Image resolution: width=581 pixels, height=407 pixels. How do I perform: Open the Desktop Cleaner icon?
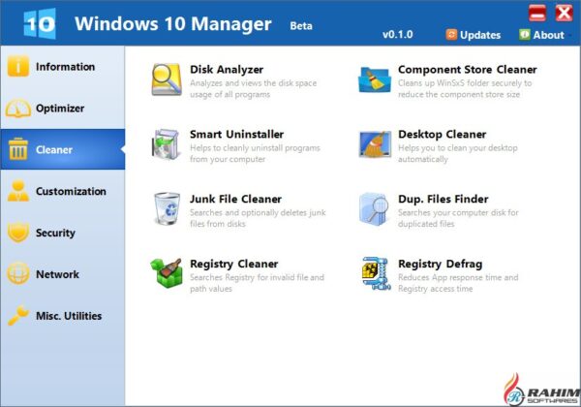[x=375, y=144]
